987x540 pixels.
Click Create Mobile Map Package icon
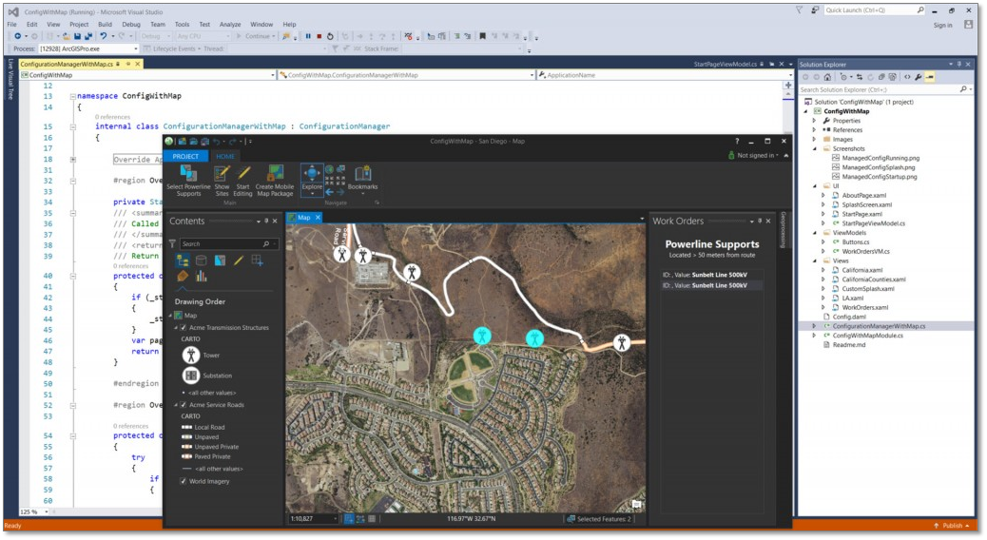[x=275, y=181]
